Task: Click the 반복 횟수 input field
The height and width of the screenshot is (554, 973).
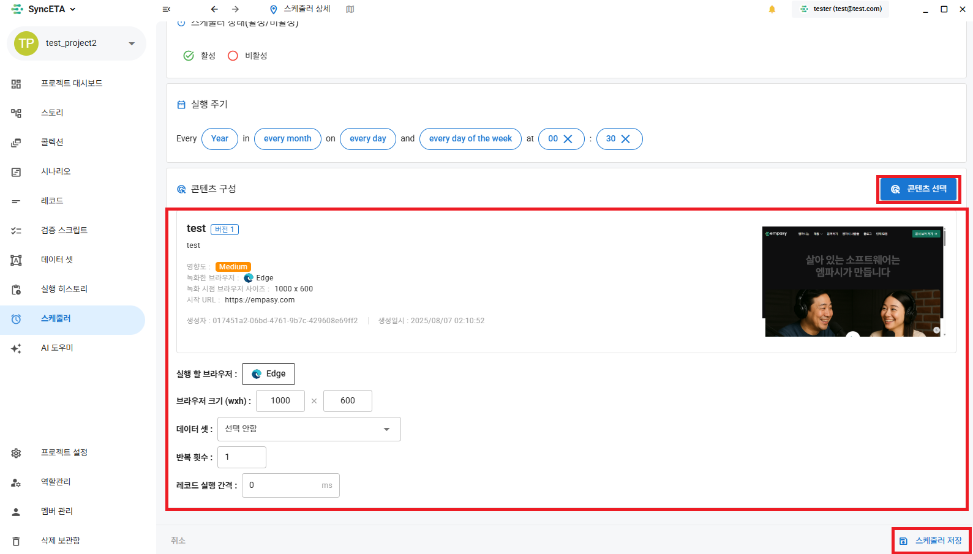Action: tap(242, 457)
